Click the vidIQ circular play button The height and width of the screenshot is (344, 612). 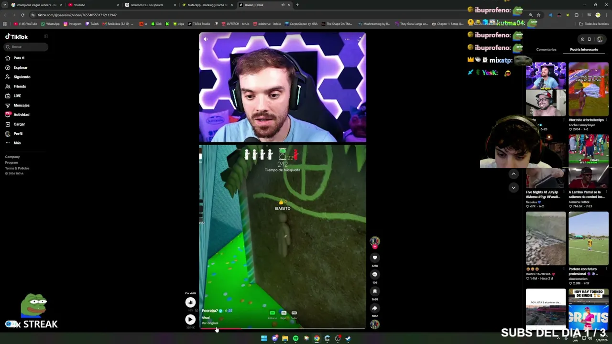pos(190,320)
